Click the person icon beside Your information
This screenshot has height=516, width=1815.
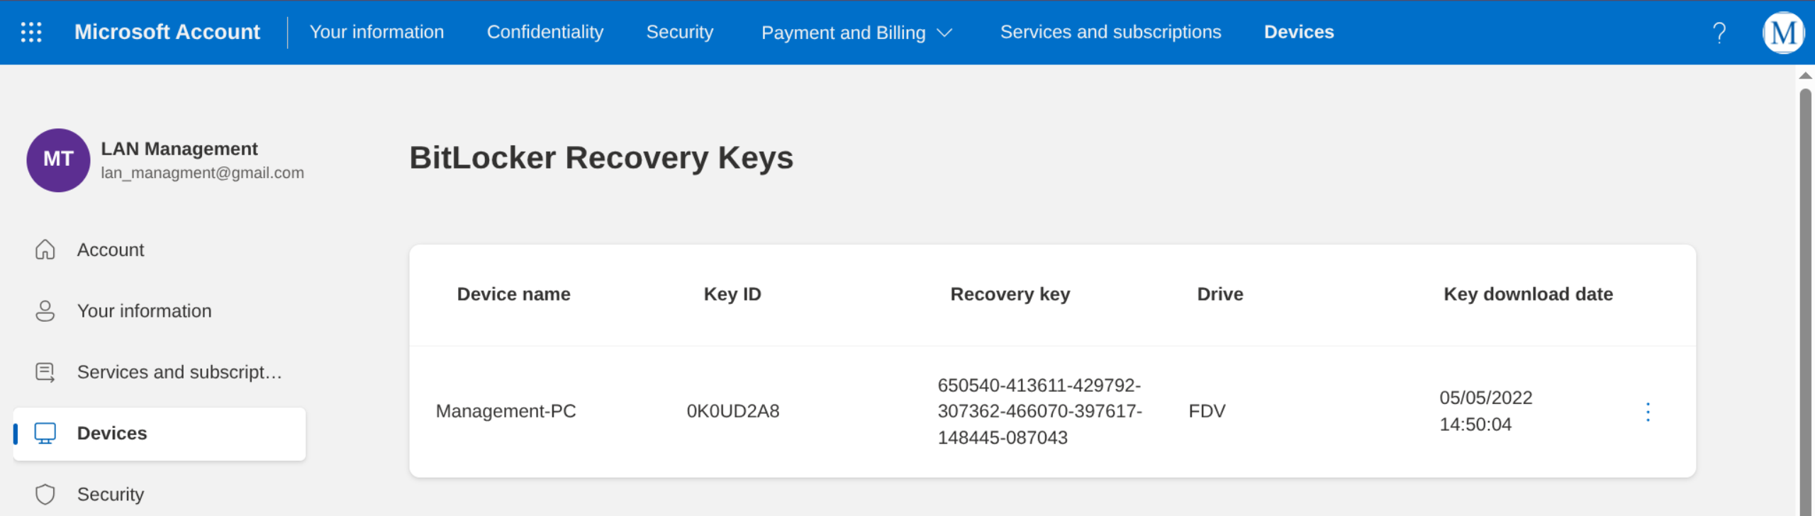(x=45, y=311)
